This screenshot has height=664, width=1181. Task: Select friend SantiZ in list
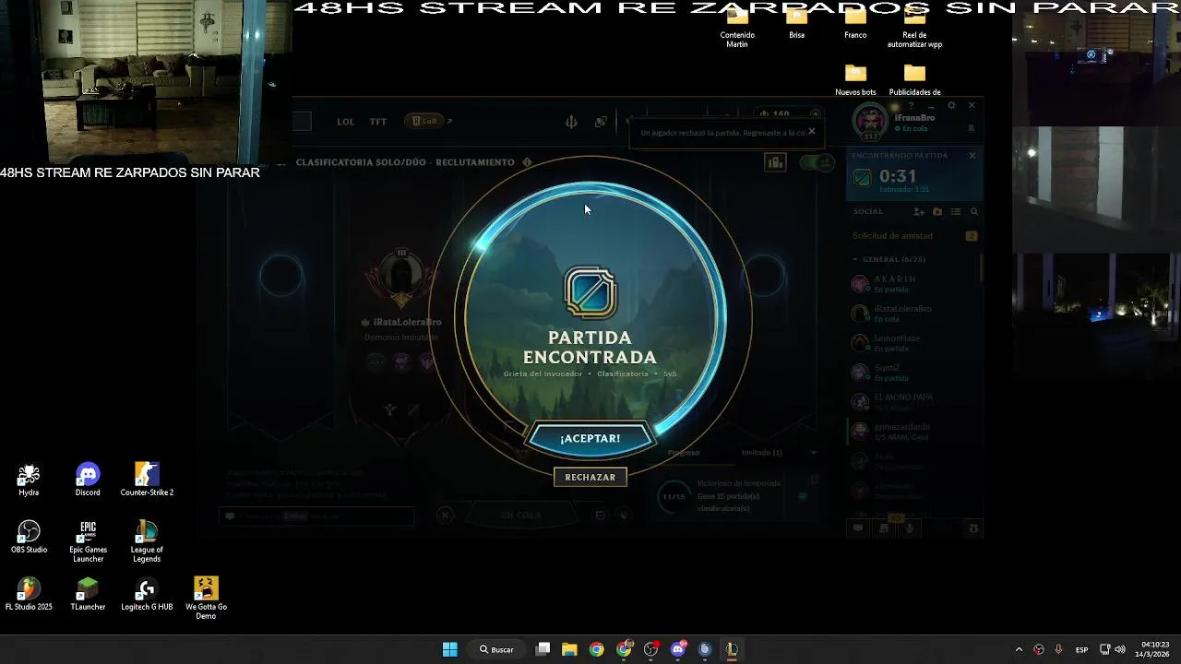pos(913,373)
